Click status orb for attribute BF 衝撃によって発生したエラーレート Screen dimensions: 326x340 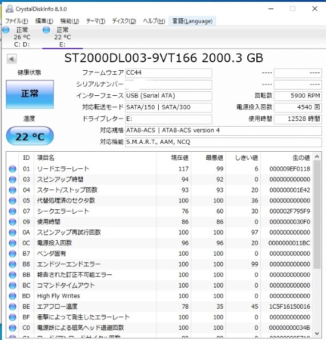13,317
